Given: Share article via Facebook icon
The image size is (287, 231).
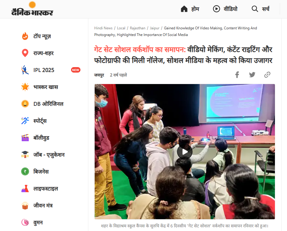Looking at the screenshot, I should click(237, 75).
